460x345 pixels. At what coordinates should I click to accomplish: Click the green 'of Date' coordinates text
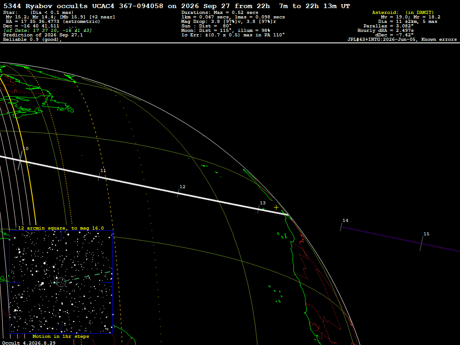pos(48,30)
